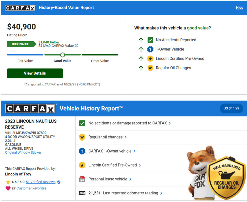
Task: Click the green No Accidents Reported checkmark
Action: (x=150, y=40)
